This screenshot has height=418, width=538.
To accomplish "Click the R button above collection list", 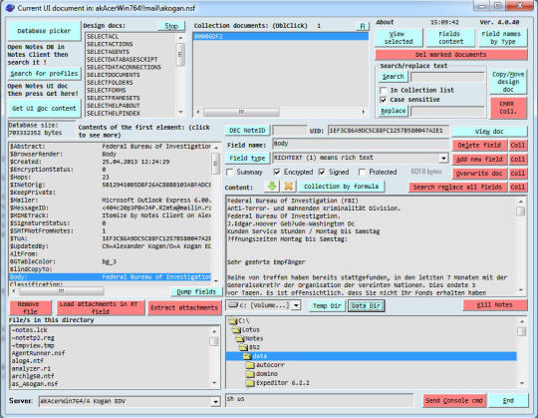I will pos(363,26).
